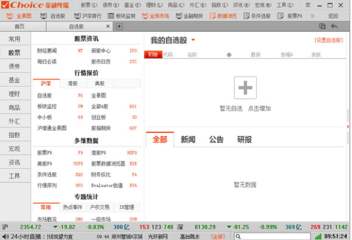Click the 设置自选股 link
Viewport: 352px width, 240px height.
(329, 40)
